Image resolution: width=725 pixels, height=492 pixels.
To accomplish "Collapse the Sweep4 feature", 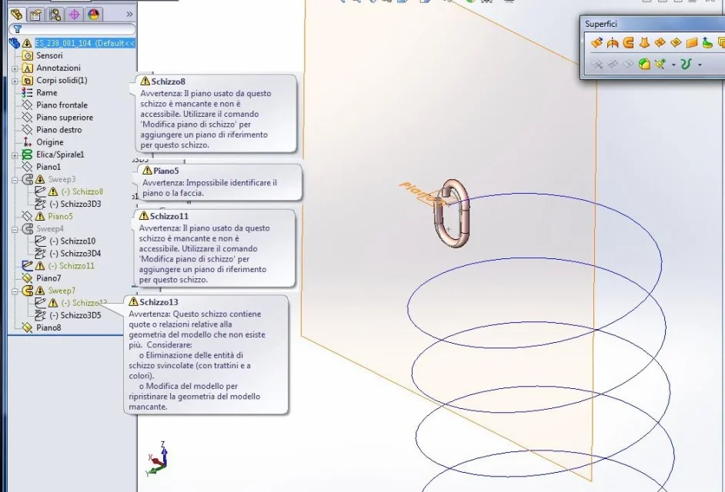I will pos(15,229).
